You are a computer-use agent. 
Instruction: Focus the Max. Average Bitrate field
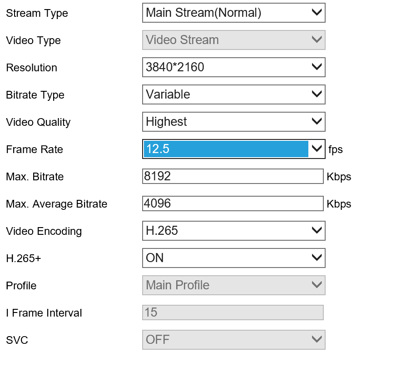click(233, 203)
